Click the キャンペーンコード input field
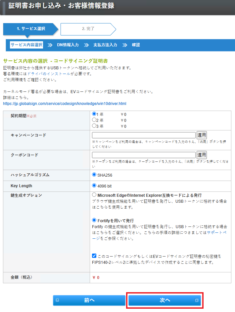 [x=144, y=135]
